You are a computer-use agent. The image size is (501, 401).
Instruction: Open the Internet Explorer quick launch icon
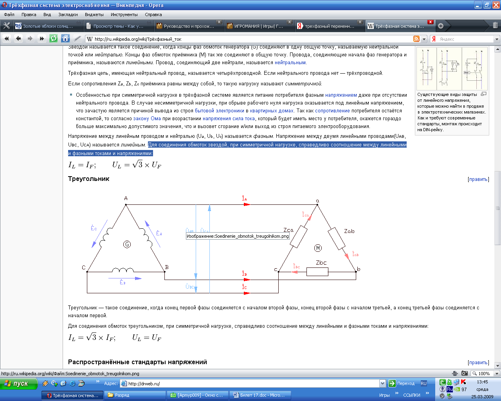click(72, 383)
